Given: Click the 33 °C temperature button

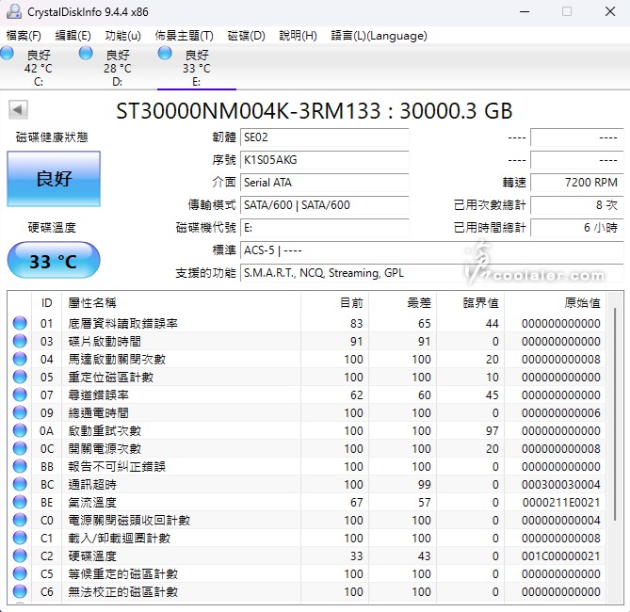Looking at the screenshot, I should pyautogui.click(x=54, y=261).
